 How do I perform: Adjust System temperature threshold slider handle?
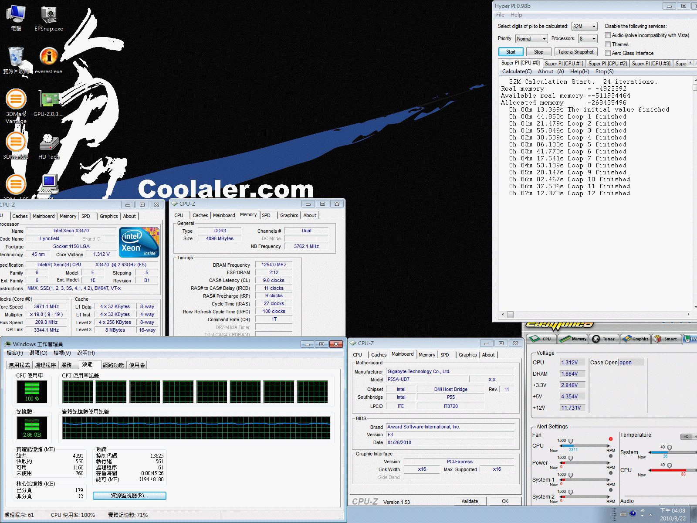(670, 448)
